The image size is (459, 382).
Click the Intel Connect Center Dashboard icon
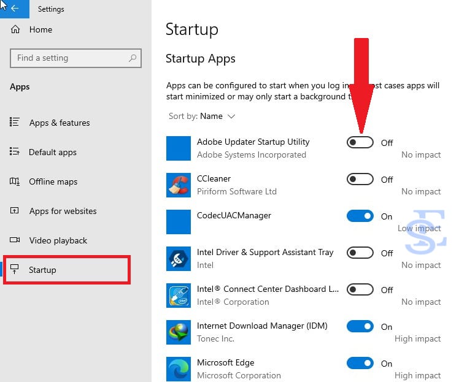(179, 296)
